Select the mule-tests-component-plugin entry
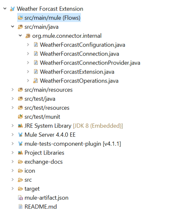Screen dimensions: 181x212 73,144
